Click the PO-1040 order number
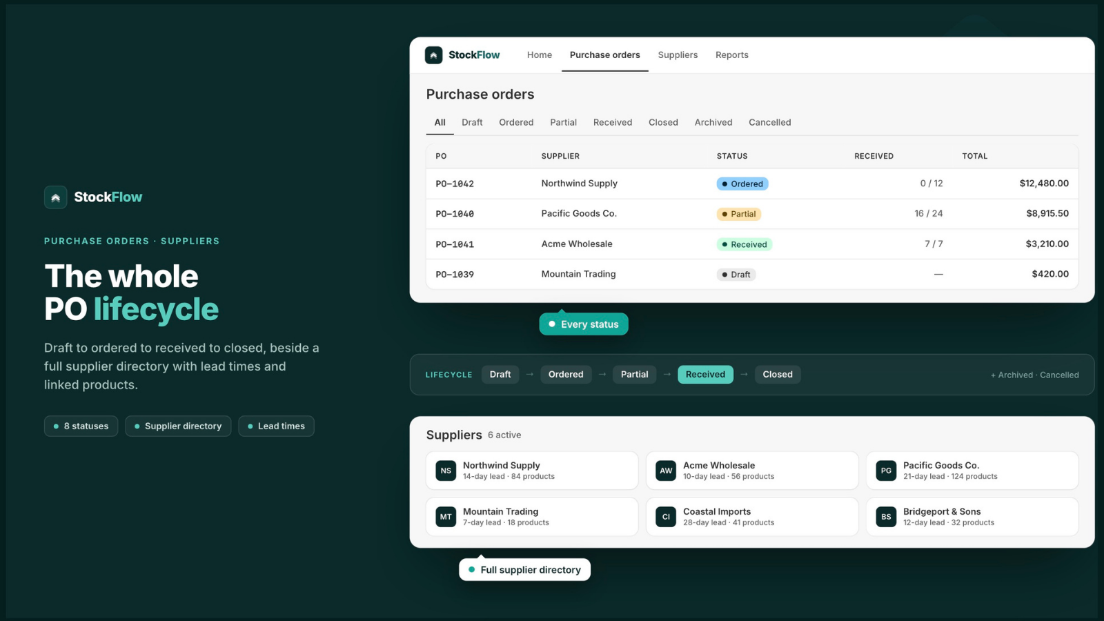Viewport: 1104px width, 621px height. 455,215
